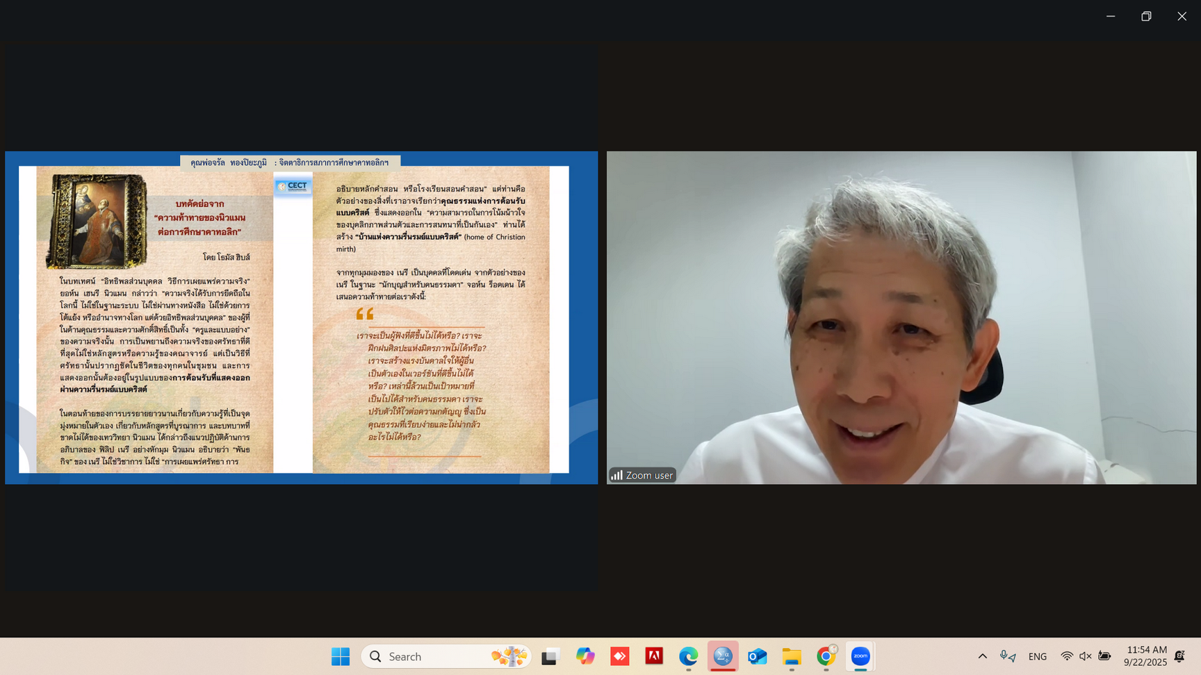Viewport: 1201px width, 675px height.
Task: Launch Copilot from the taskbar
Action: [585, 656]
